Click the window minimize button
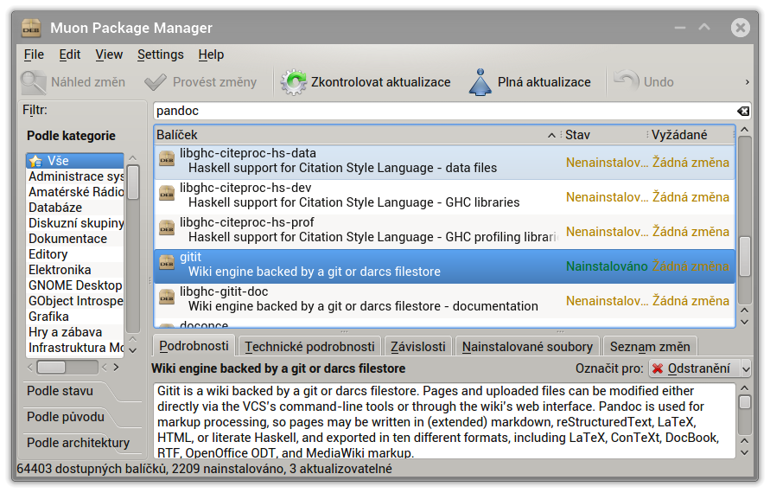This screenshot has height=493, width=770. pyautogui.click(x=679, y=28)
